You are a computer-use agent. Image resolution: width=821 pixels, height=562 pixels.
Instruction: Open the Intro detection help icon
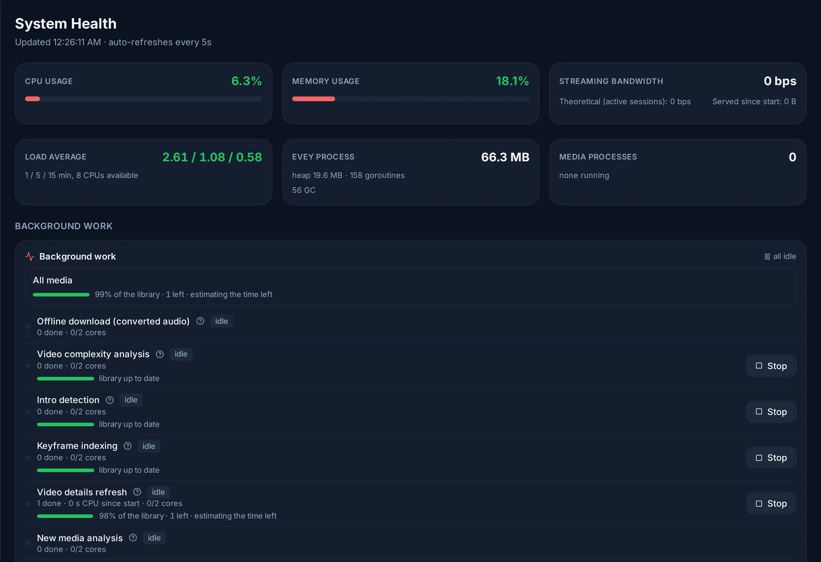coord(109,400)
